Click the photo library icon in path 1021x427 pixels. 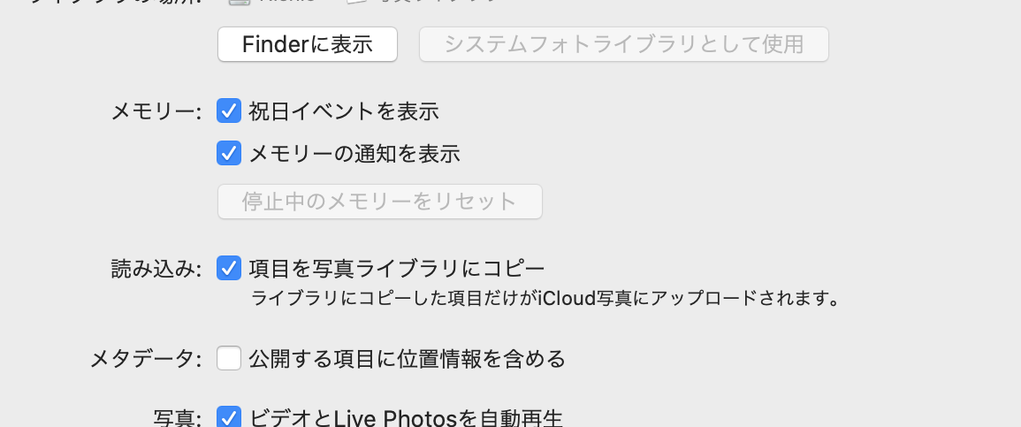click(x=355, y=2)
